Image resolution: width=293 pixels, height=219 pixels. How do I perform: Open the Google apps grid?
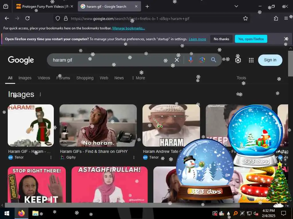pos(251,60)
